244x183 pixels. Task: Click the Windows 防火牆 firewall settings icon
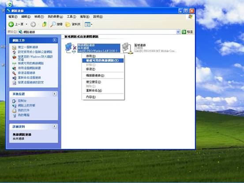point(14,57)
